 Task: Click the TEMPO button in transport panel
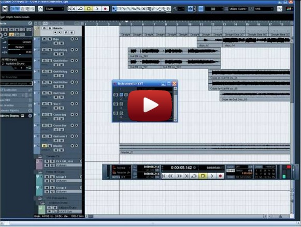(231, 171)
